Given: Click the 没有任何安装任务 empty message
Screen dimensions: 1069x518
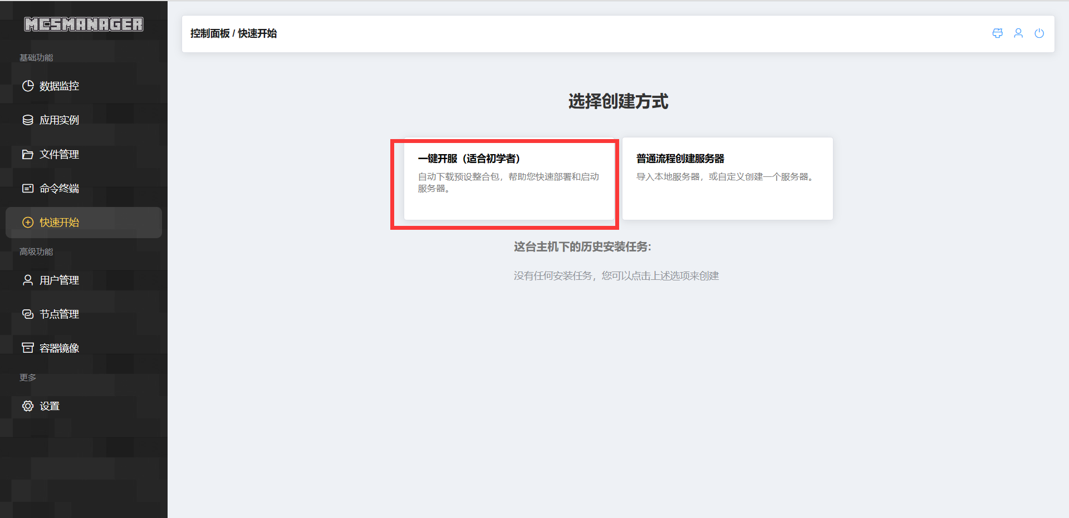Looking at the screenshot, I should click(x=616, y=276).
